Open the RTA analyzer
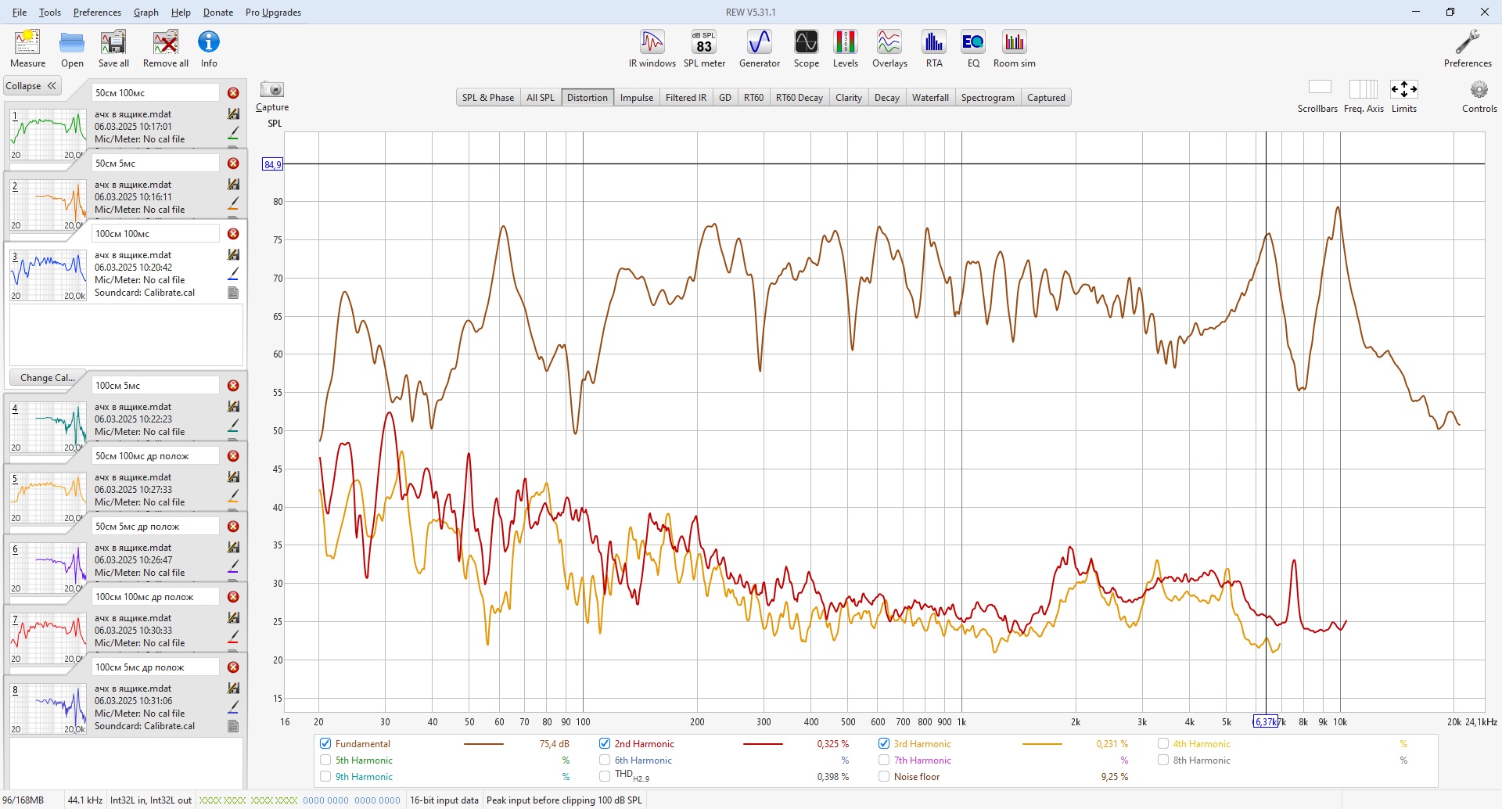 coord(934,49)
